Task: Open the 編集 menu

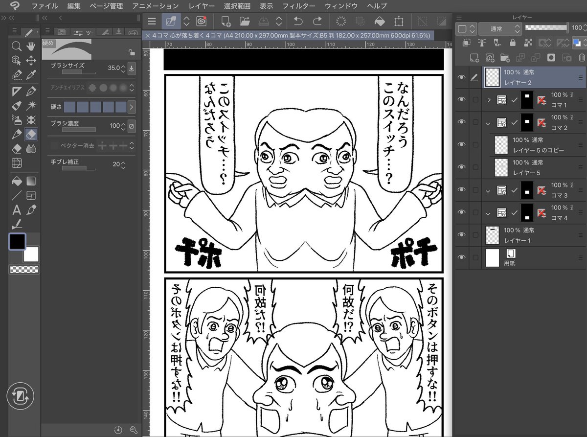Action: (x=74, y=6)
